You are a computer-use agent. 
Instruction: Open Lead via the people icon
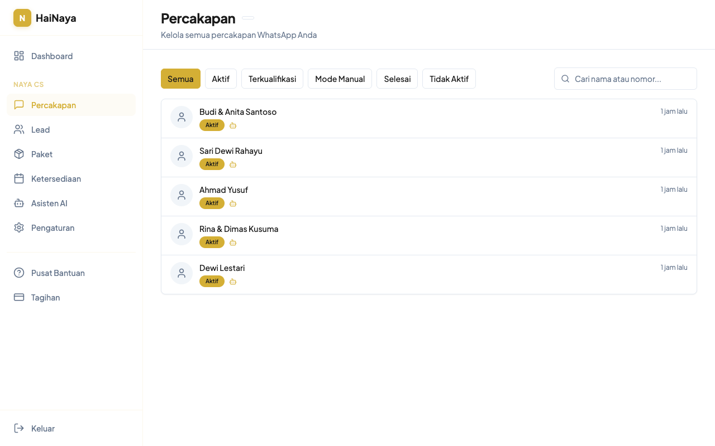tap(18, 129)
